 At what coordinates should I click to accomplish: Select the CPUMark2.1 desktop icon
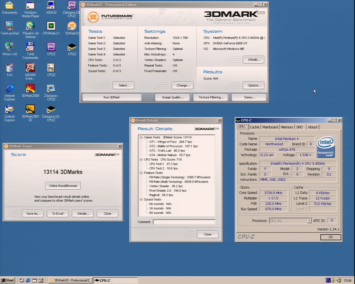tap(51, 28)
